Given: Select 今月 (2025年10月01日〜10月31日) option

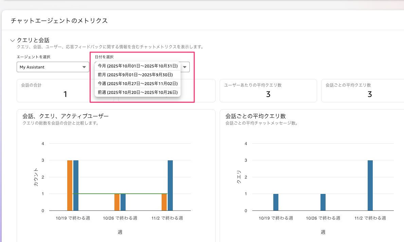Looking at the screenshot, I should click(x=137, y=66).
